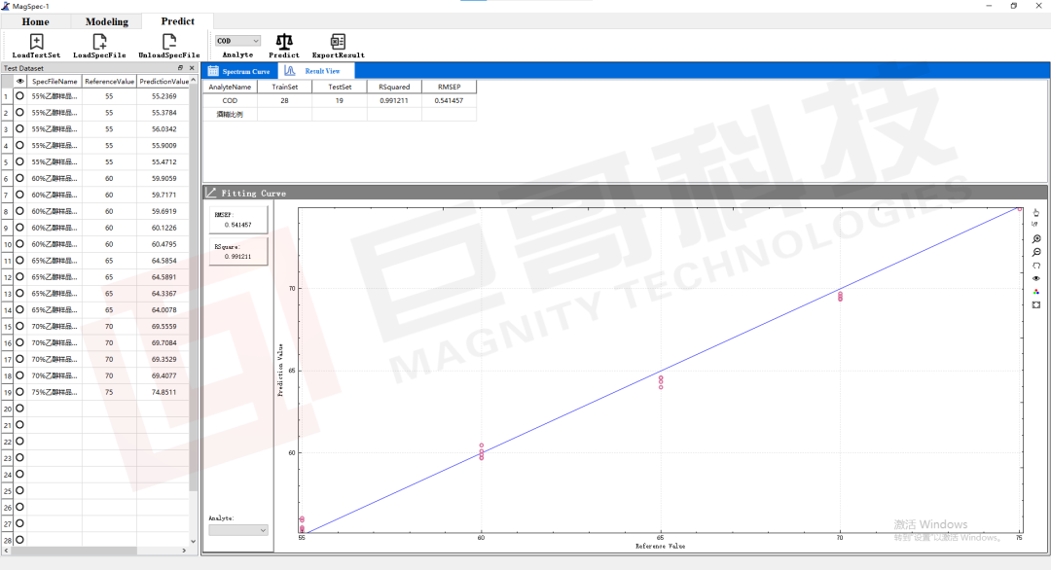Click the RSquared column header in results

pos(394,87)
